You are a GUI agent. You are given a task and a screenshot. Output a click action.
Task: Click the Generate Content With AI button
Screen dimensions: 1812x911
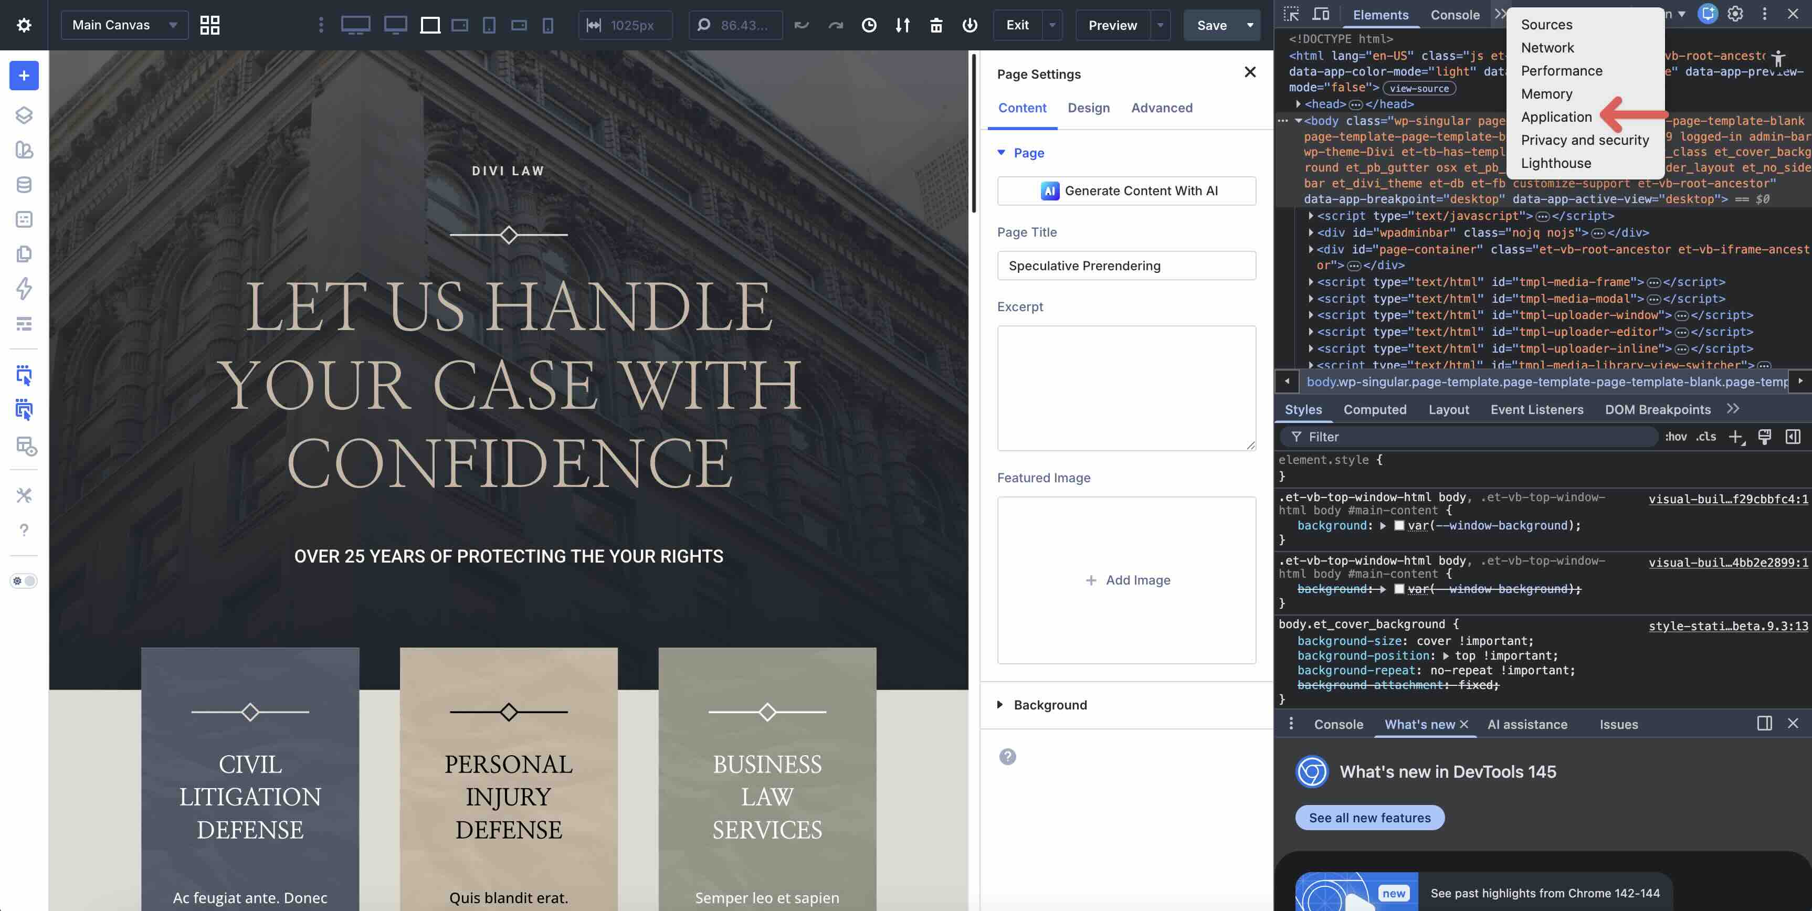click(1126, 190)
